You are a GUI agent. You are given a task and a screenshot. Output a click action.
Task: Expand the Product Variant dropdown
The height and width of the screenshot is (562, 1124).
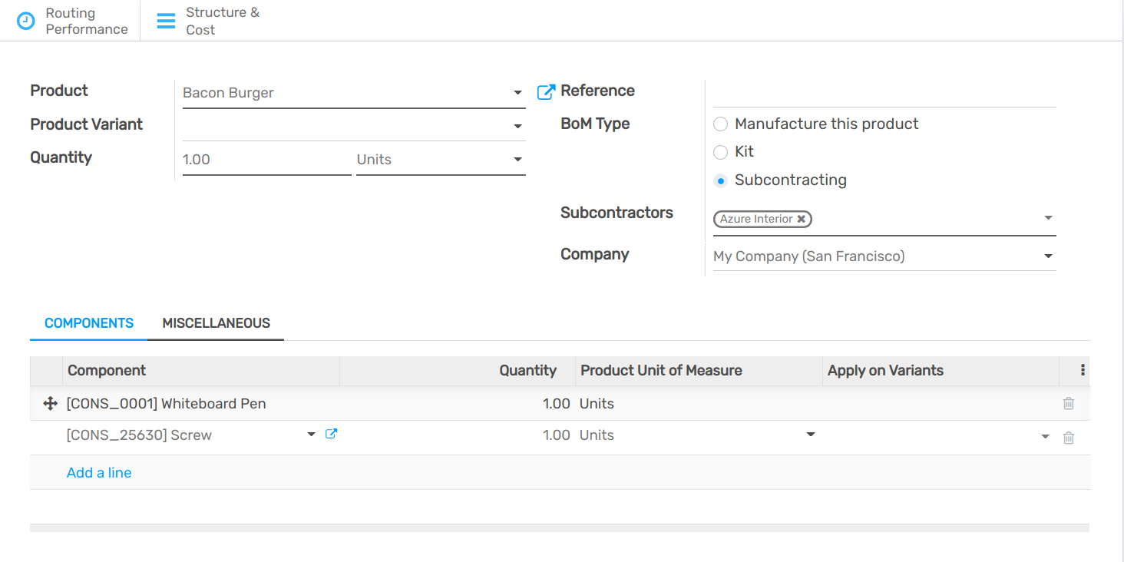click(517, 126)
